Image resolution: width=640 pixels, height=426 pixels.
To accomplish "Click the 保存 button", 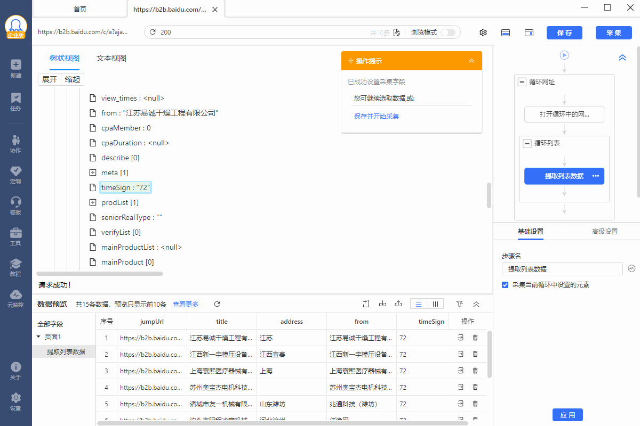I will pyautogui.click(x=564, y=32).
